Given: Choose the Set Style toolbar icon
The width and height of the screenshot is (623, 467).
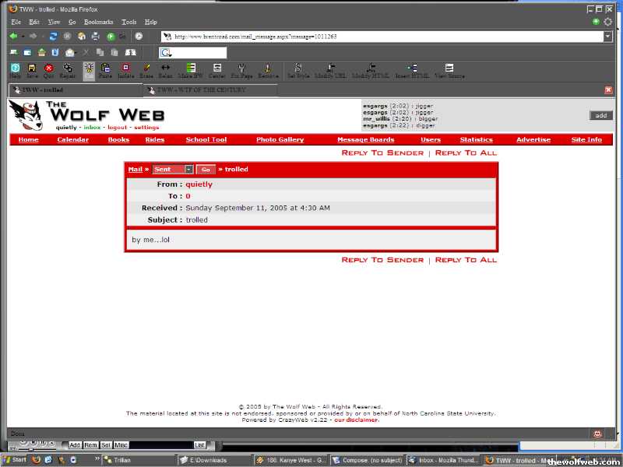Looking at the screenshot, I should (x=298, y=72).
